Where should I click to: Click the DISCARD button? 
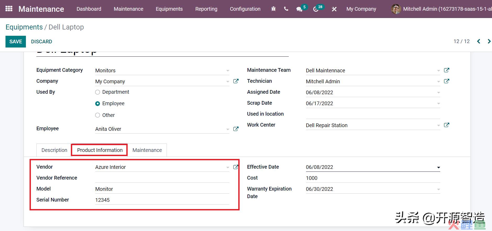42,42
